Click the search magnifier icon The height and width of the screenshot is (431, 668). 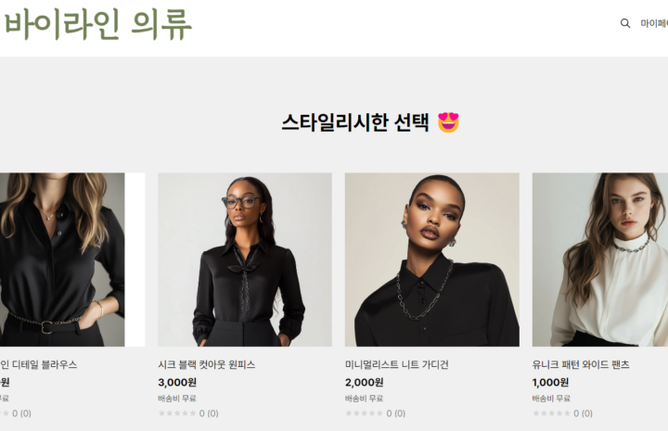pyautogui.click(x=625, y=23)
